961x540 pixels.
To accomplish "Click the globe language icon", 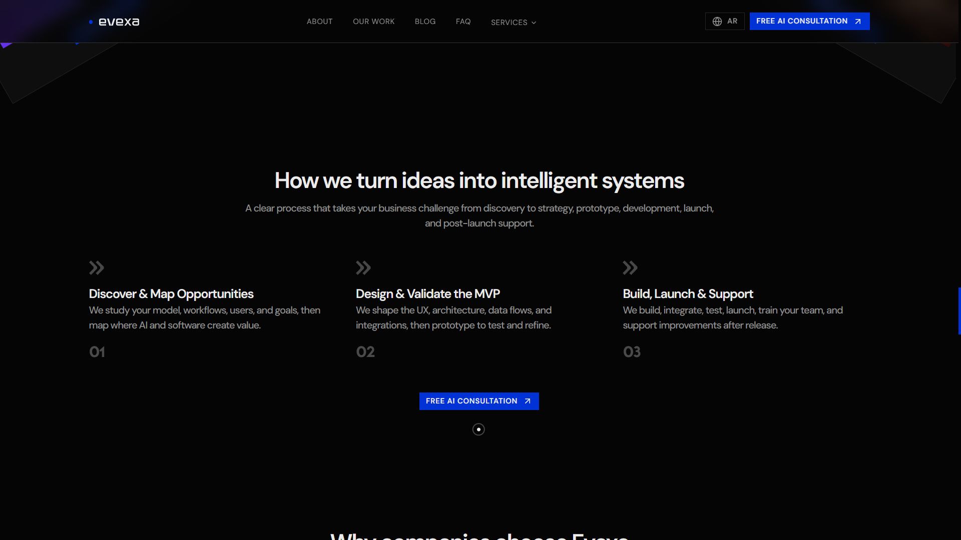I will pyautogui.click(x=717, y=21).
